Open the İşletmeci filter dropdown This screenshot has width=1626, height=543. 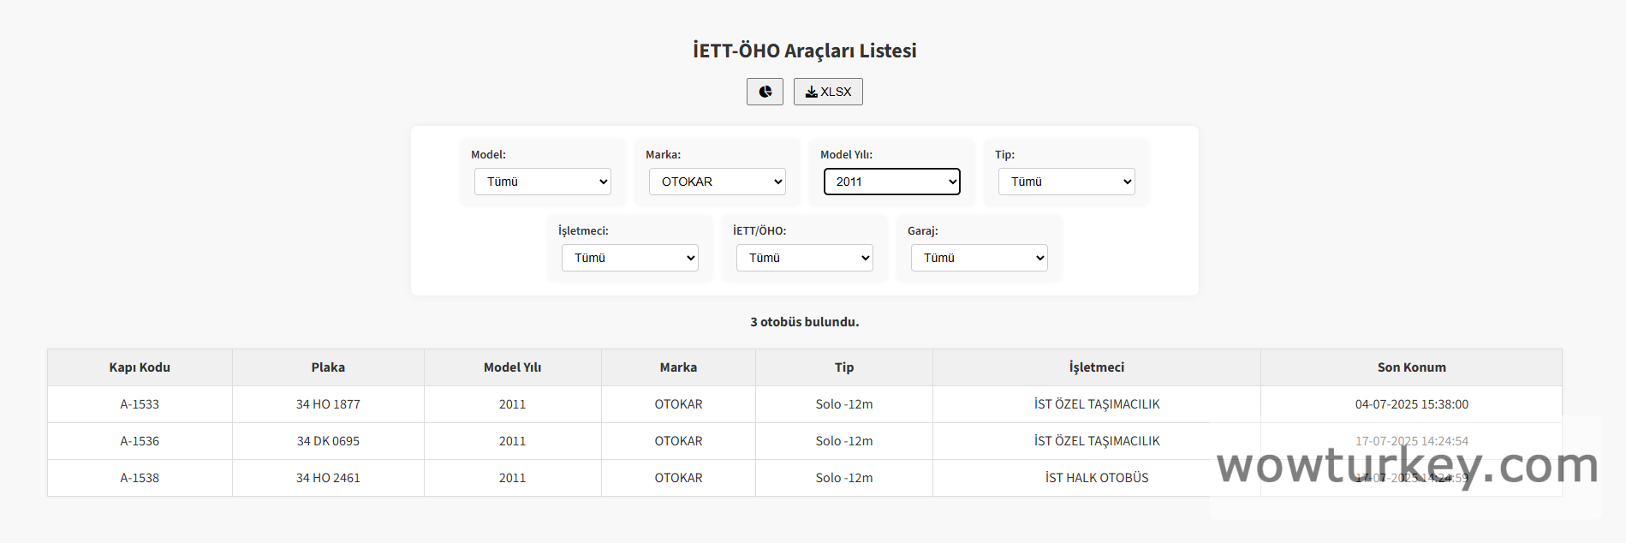pyautogui.click(x=629, y=258)
